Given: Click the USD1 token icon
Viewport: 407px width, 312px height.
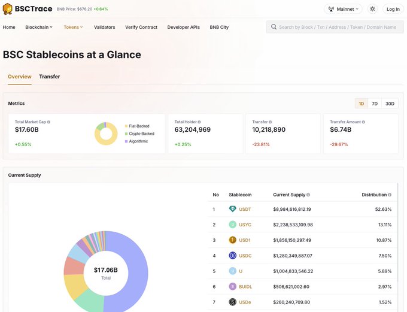Looking at the screenshot, I should pos(233,240).
